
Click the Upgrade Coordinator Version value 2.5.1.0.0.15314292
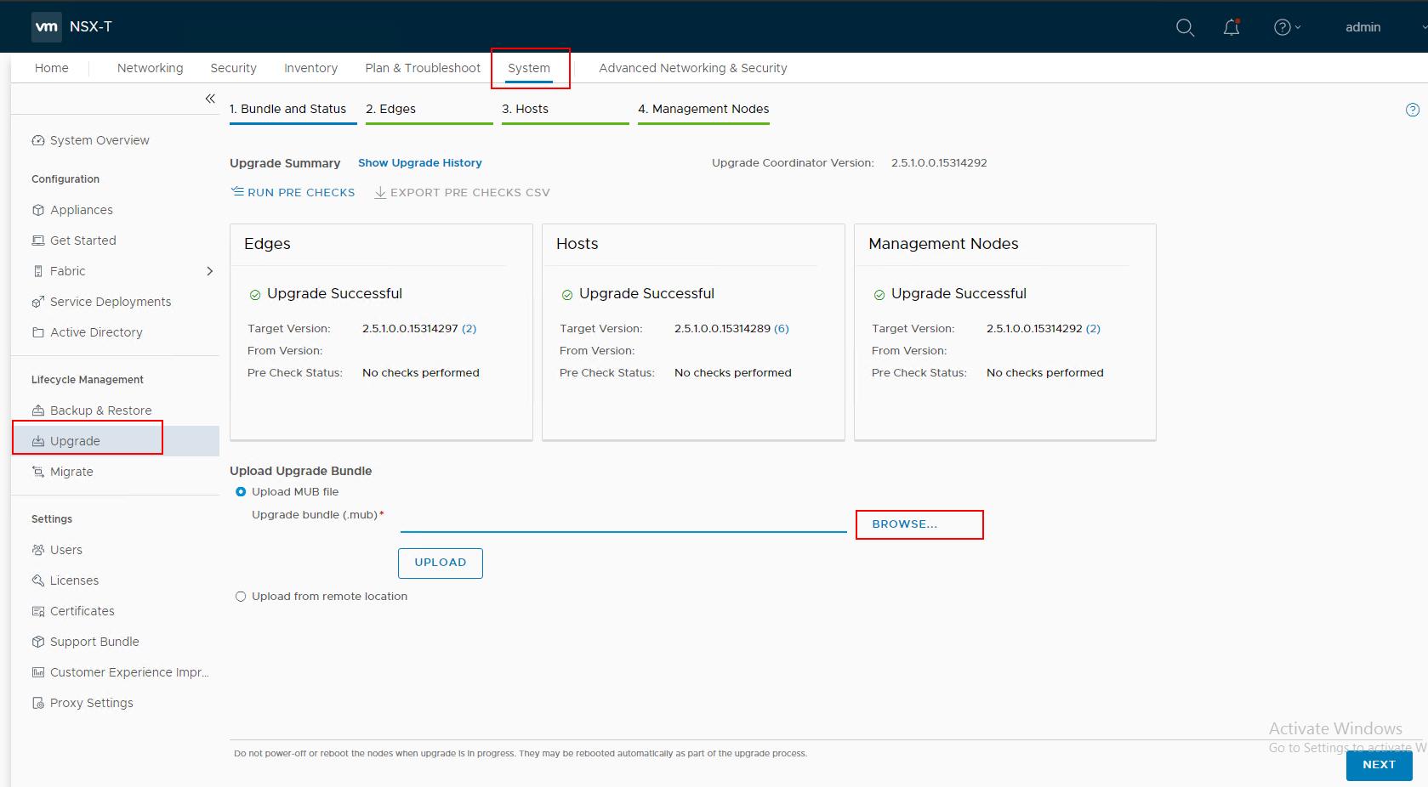[939, 163]
